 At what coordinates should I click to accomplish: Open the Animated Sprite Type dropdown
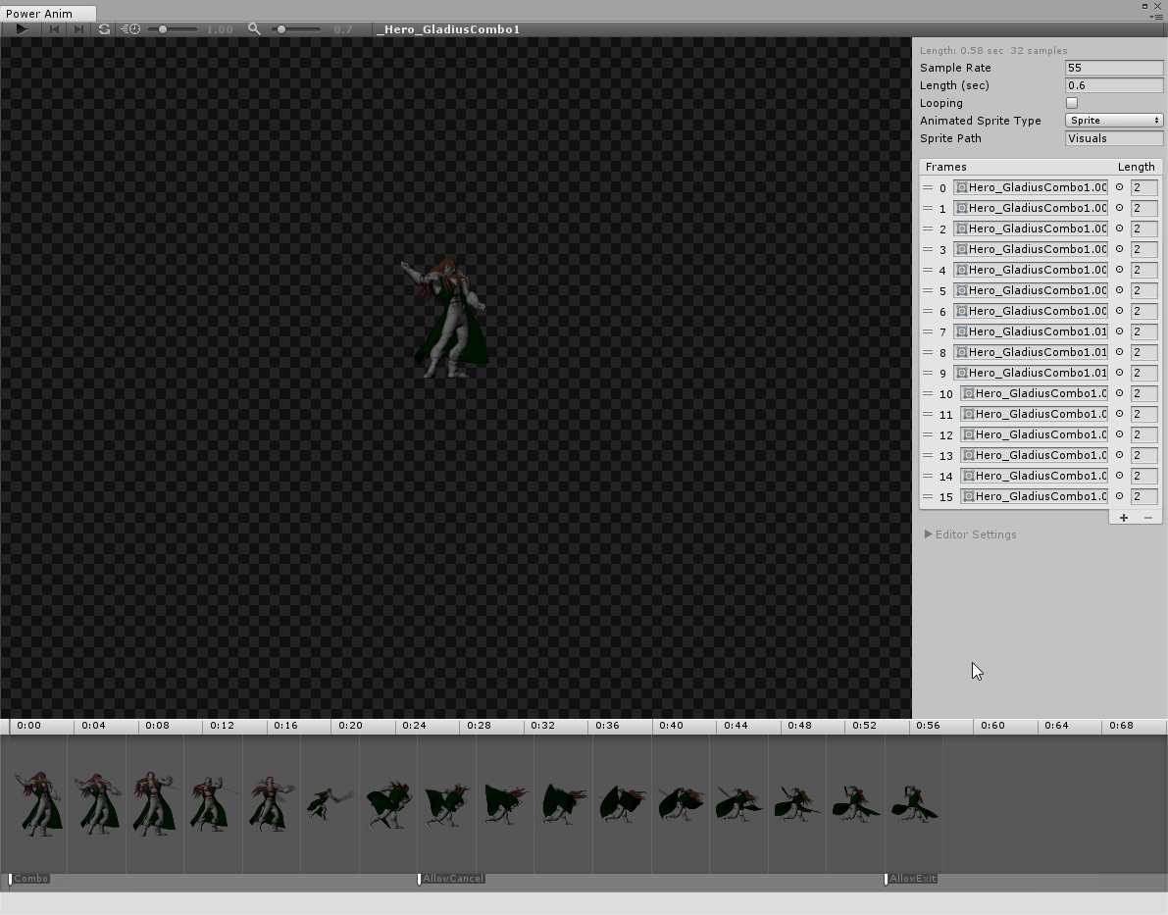[1113, 120]
